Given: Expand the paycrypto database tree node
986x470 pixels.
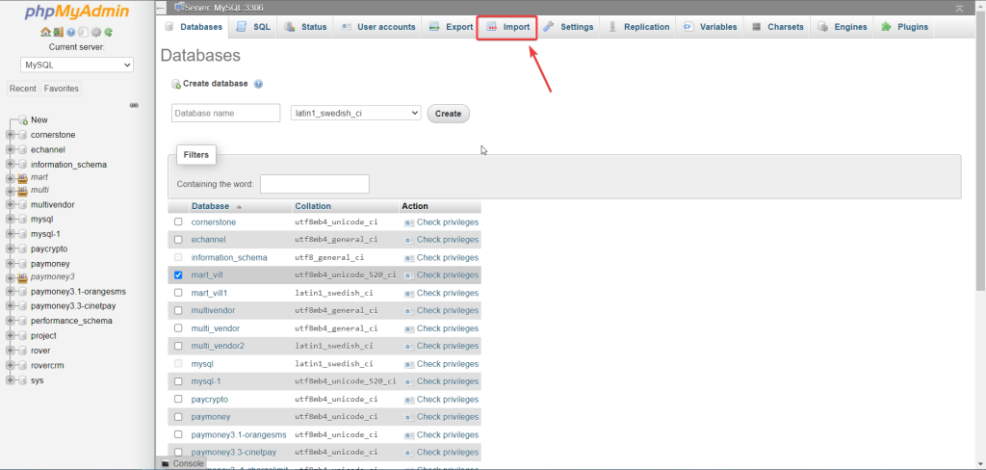Looking at the screenshot, I should pyautogui.click(x=11, y=248).
